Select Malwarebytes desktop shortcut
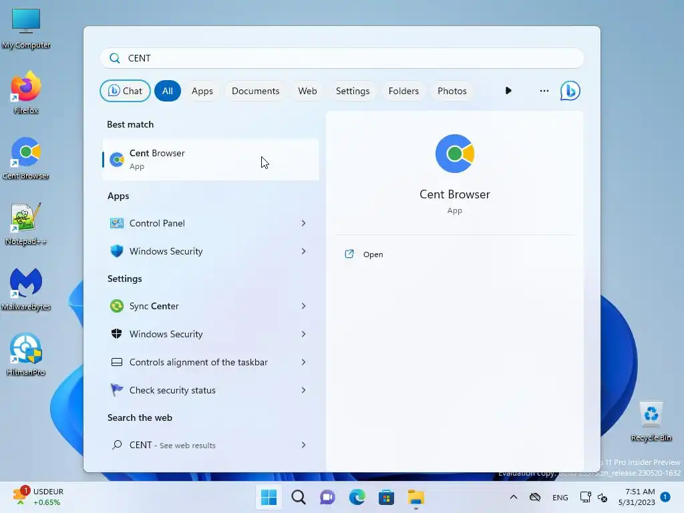This screenshot has height=513, width=684. point(26,289)
